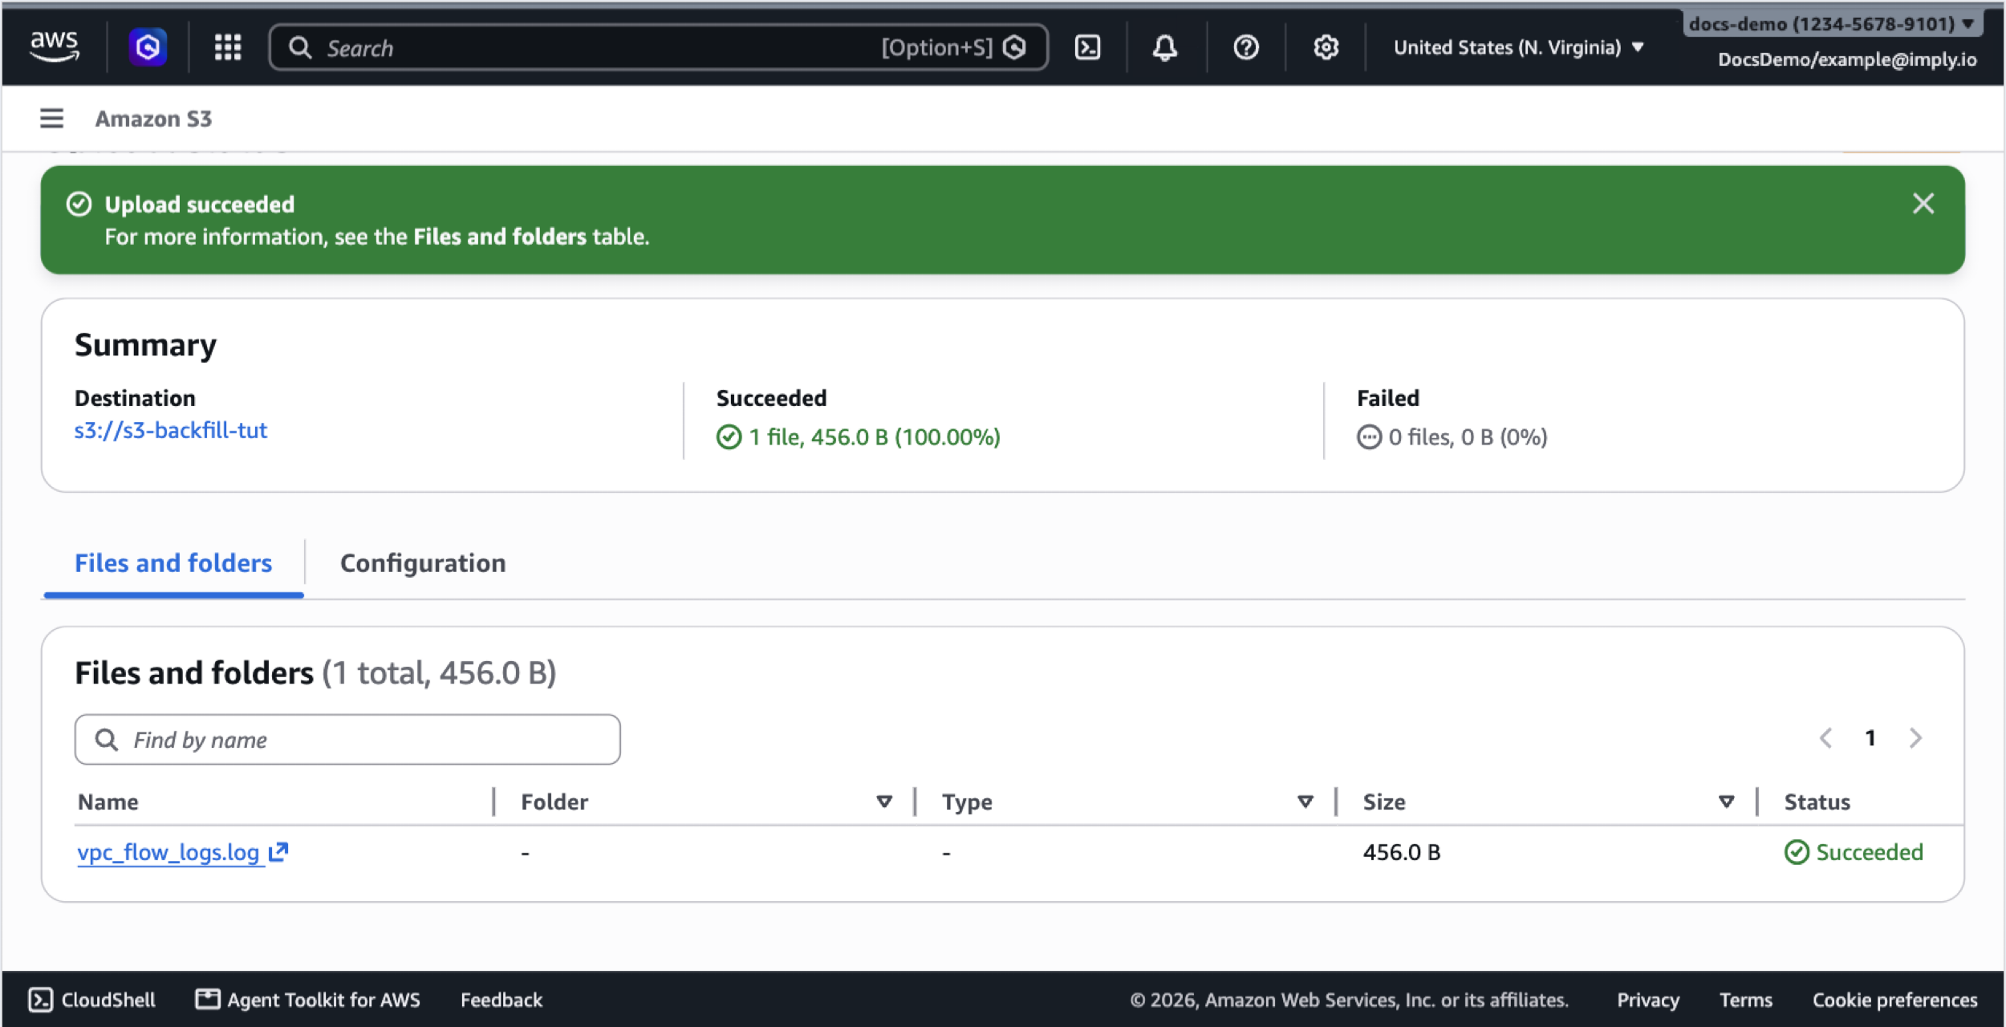Click the Folder column header label
This screenshot has width=2006, height=1027.
[554, 802]
